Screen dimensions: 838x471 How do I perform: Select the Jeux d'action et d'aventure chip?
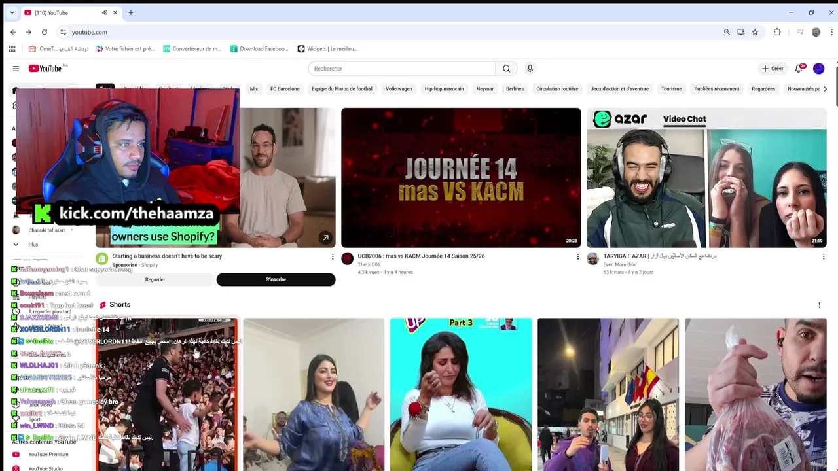(619, 89)
